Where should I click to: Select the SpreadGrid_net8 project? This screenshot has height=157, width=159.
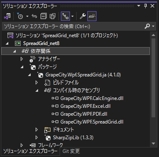[x=41, y=43]
